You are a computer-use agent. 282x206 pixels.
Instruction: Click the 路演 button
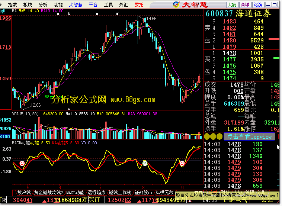(258, 5)
